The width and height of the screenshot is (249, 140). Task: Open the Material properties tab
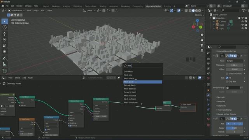coord(208,119)
